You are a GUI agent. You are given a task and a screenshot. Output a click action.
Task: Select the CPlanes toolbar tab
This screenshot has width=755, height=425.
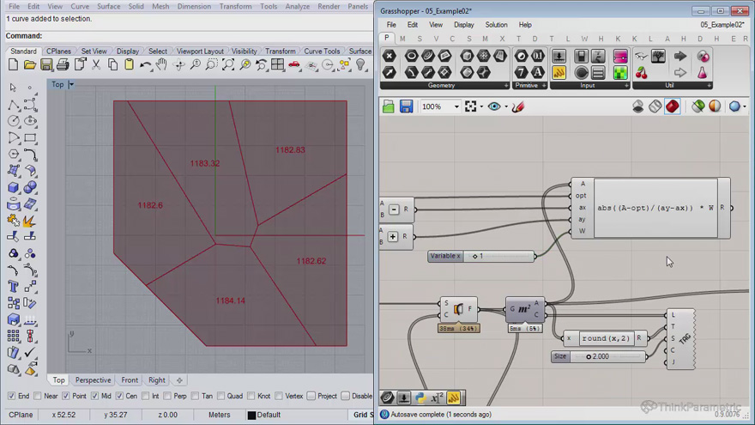(x=58, y=51)
